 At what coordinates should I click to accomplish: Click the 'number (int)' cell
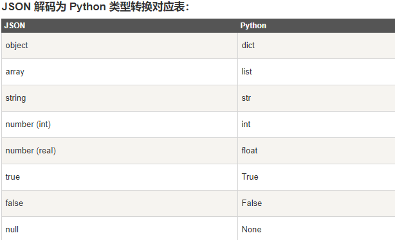[x=120, y=124]
